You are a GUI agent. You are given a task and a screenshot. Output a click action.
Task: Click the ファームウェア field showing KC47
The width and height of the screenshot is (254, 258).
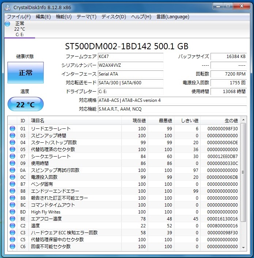[130, 57]
